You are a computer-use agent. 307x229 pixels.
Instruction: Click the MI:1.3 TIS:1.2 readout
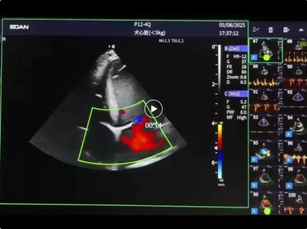[x=171, y=41]
